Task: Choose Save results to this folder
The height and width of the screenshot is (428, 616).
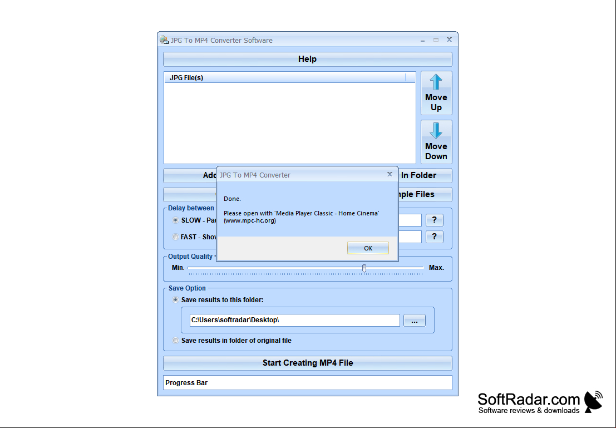Action: [x=176, y=300]
